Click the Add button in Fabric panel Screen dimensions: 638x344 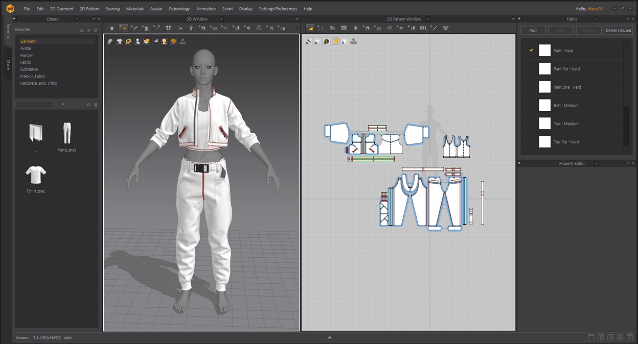coord(533,31)
